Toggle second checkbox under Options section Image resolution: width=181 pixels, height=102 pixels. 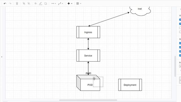click(180, 47)
